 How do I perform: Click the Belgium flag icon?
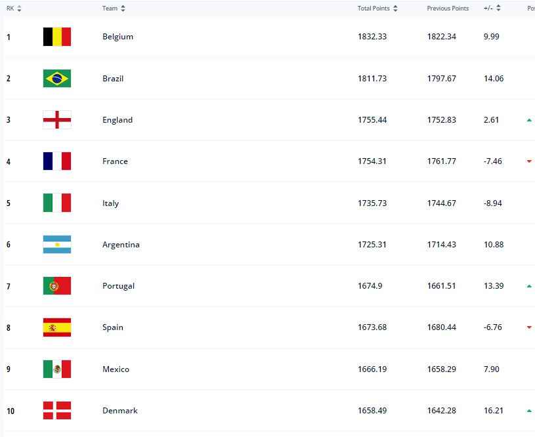tap(57, 37)
